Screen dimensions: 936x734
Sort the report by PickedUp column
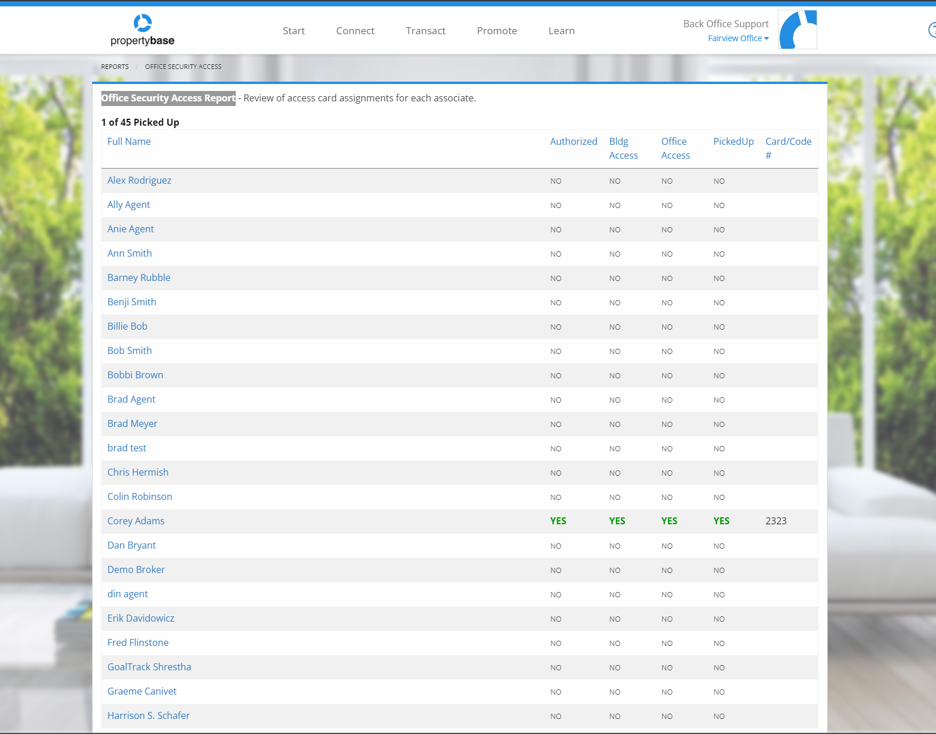733,141
